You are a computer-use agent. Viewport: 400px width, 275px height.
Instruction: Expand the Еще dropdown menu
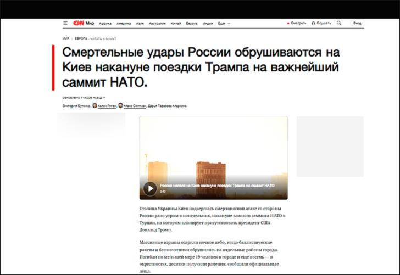(224, 23)
